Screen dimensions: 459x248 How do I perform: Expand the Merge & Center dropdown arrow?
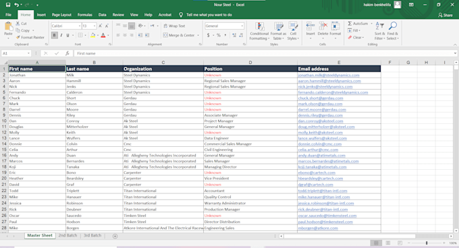[198, 35]
